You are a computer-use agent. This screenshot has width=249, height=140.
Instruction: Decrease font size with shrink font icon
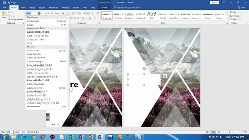(x=52, y=14)
